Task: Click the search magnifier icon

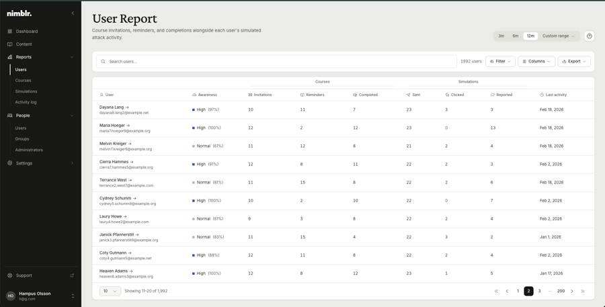Action: tap(103, 61)
